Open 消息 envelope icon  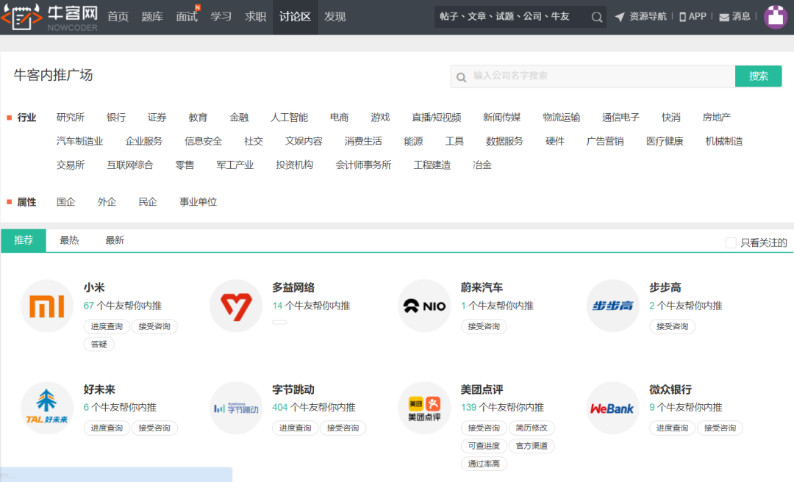[734, 17]
